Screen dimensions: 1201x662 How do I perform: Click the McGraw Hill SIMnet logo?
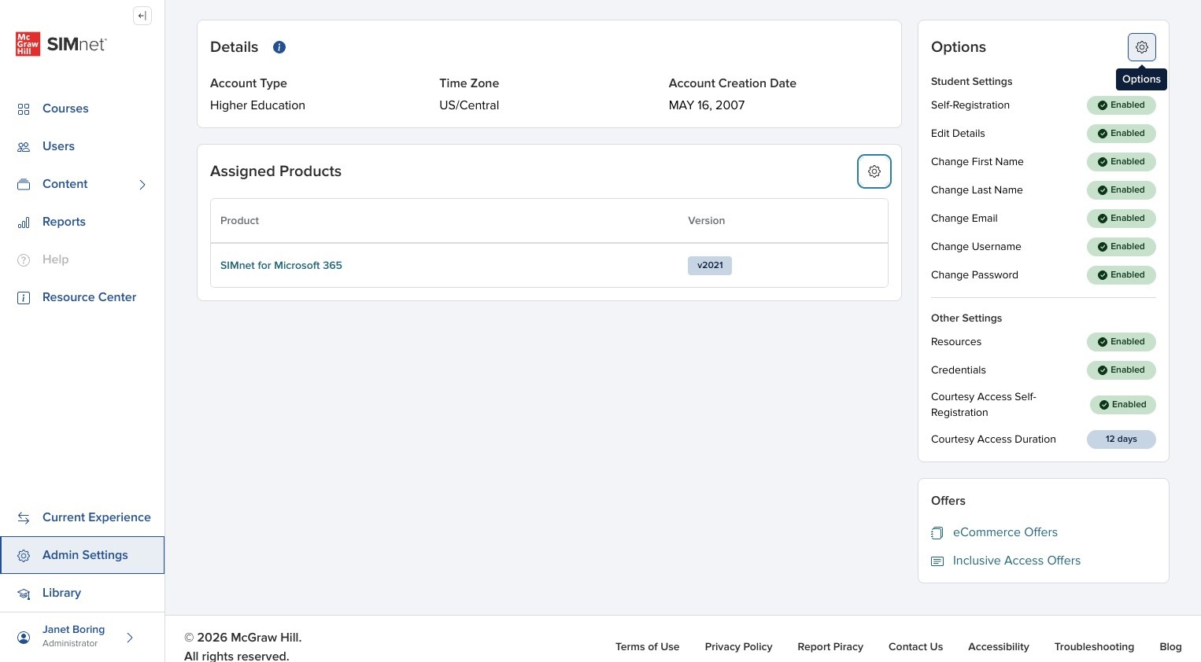pos(61,44)
